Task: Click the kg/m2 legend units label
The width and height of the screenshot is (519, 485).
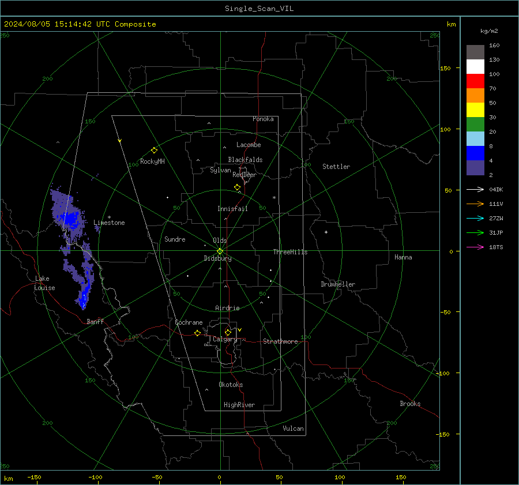Action: pos(489,31)
